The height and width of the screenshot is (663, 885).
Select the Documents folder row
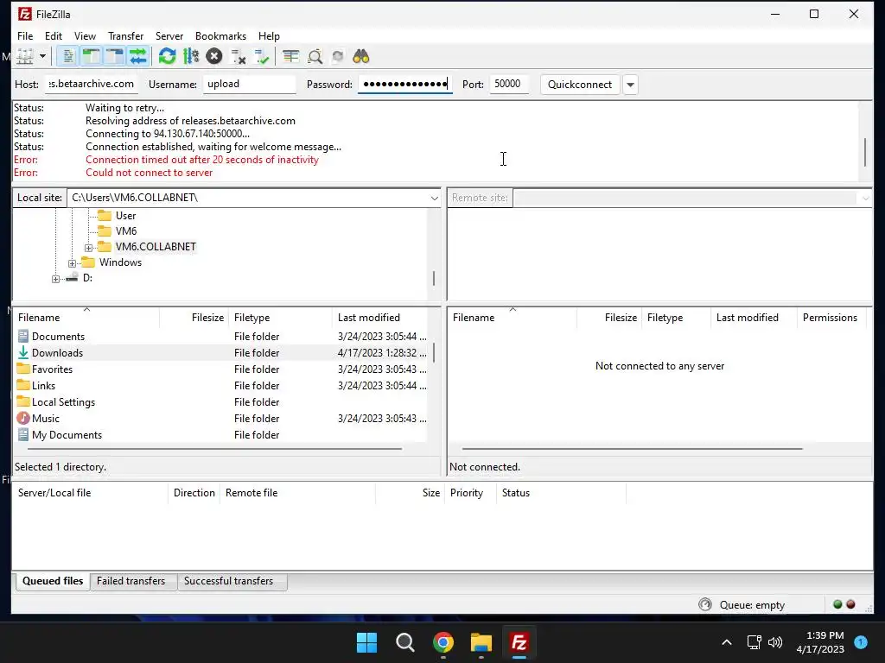point(220,337)
